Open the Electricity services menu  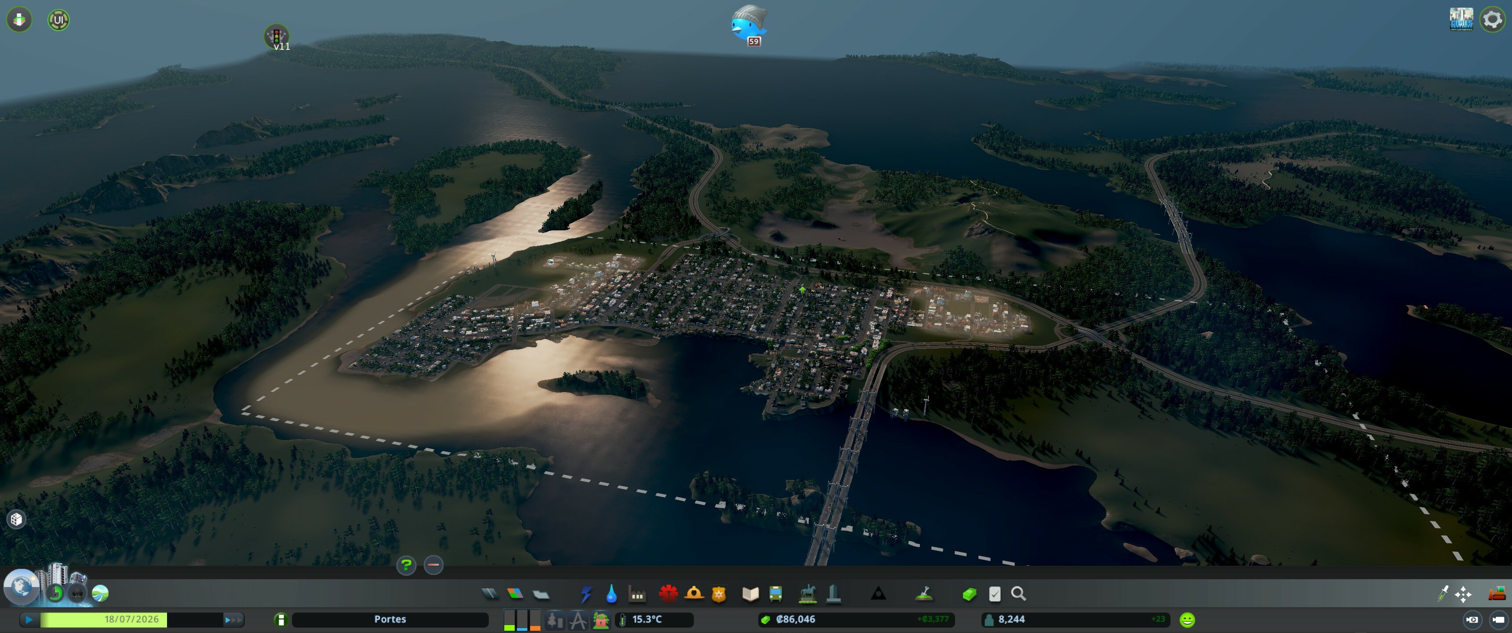point(586,594)
